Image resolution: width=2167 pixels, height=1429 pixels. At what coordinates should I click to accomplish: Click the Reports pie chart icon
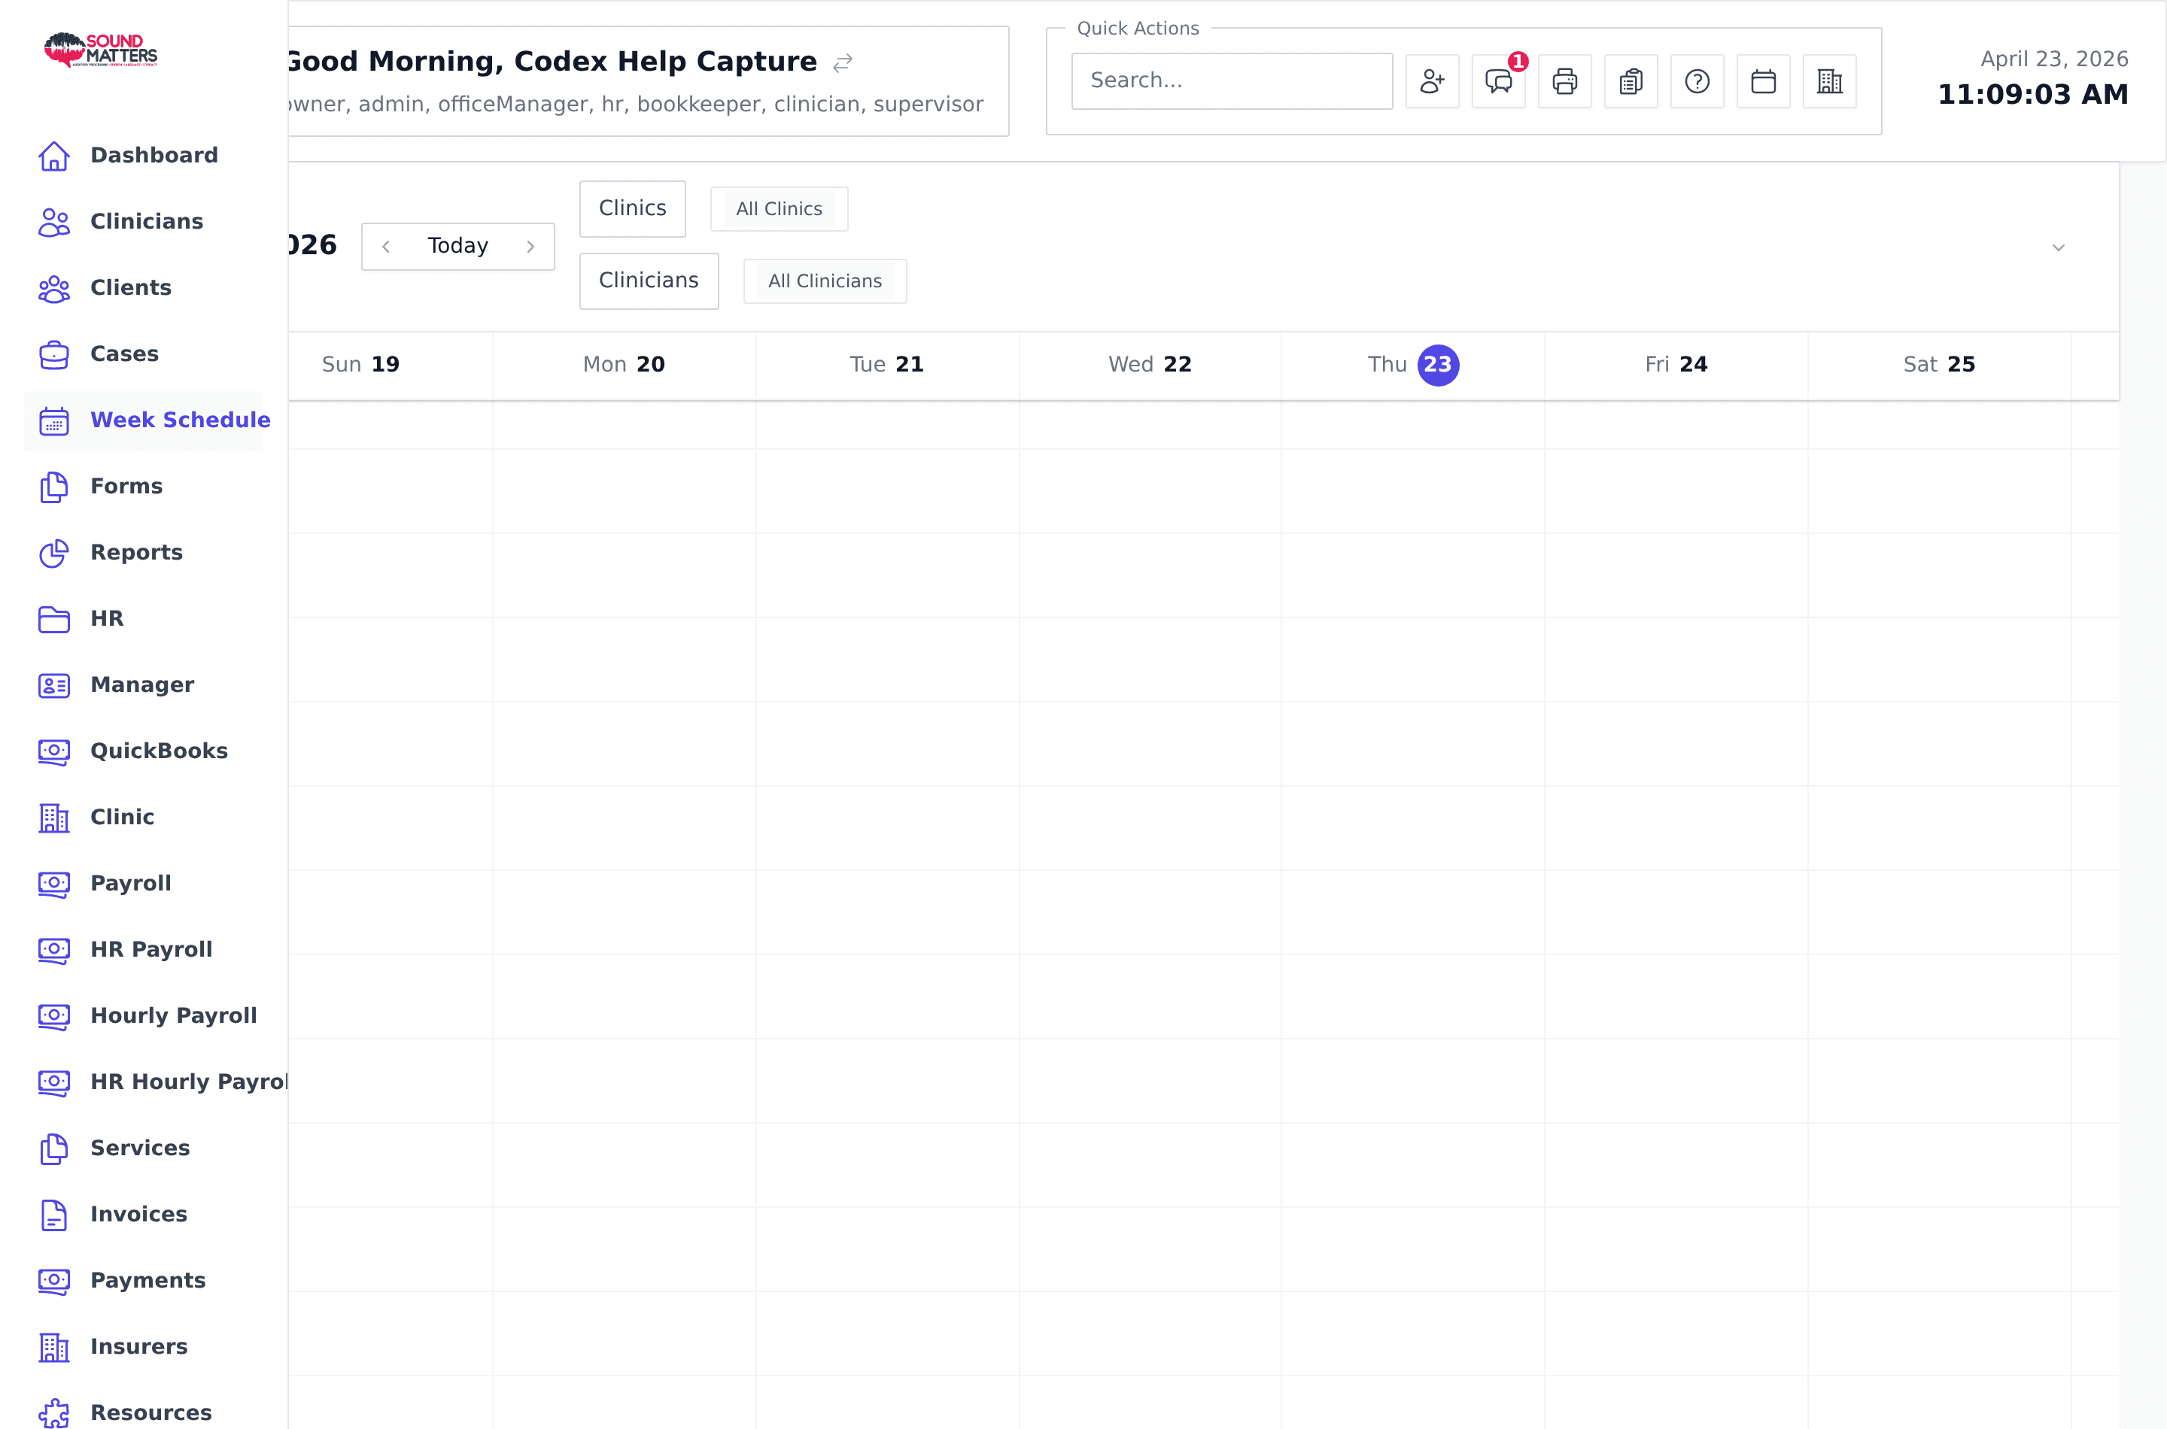(x=53, y=554)
